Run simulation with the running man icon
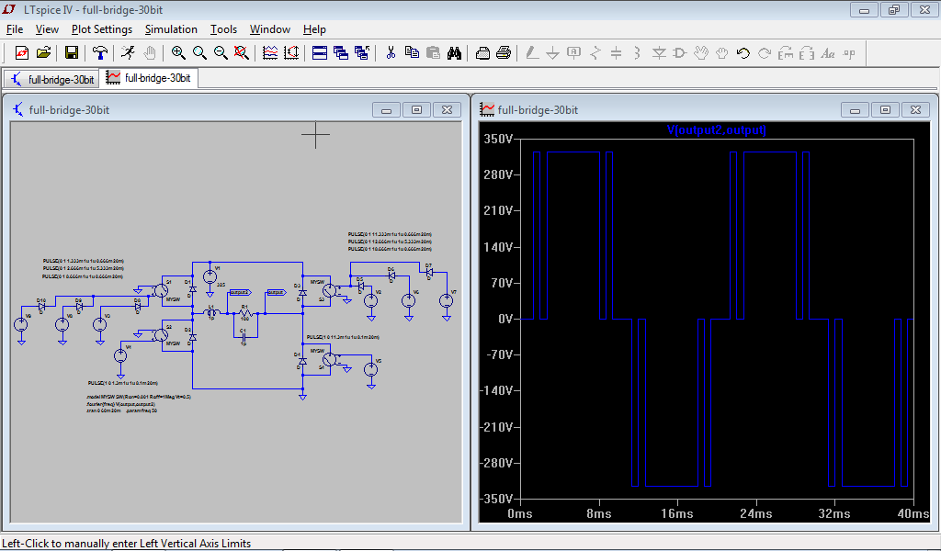Image resolution: width=941 pixels, height=551 pixels. pos(128,52)
